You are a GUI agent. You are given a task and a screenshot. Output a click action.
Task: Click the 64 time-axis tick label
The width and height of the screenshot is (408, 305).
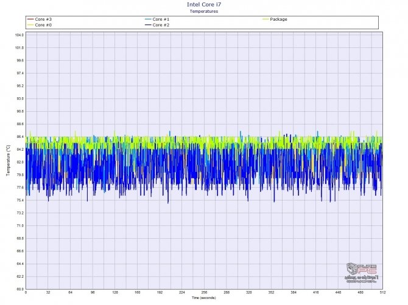71,292
